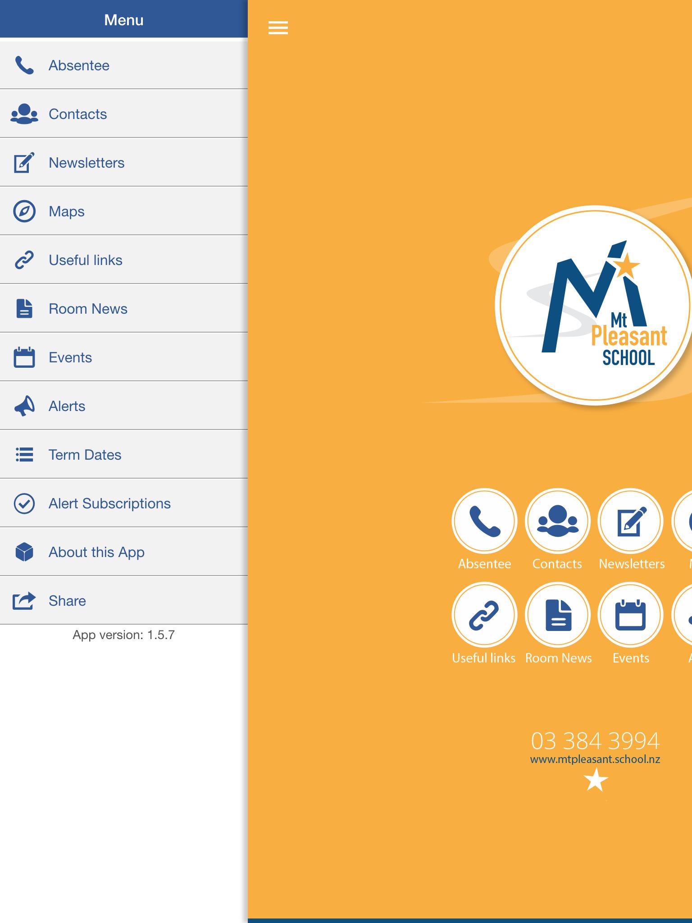
Task: Open Events menu entry
Action: point(124,357)
